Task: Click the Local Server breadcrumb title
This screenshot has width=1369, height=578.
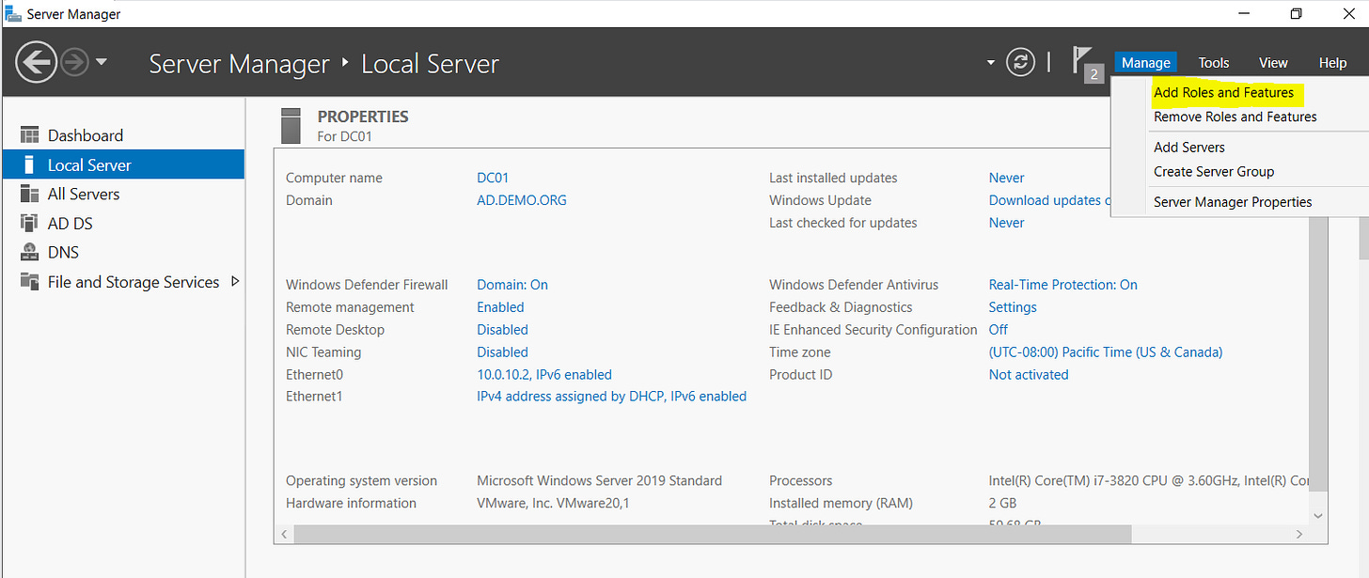Action: 430,64
